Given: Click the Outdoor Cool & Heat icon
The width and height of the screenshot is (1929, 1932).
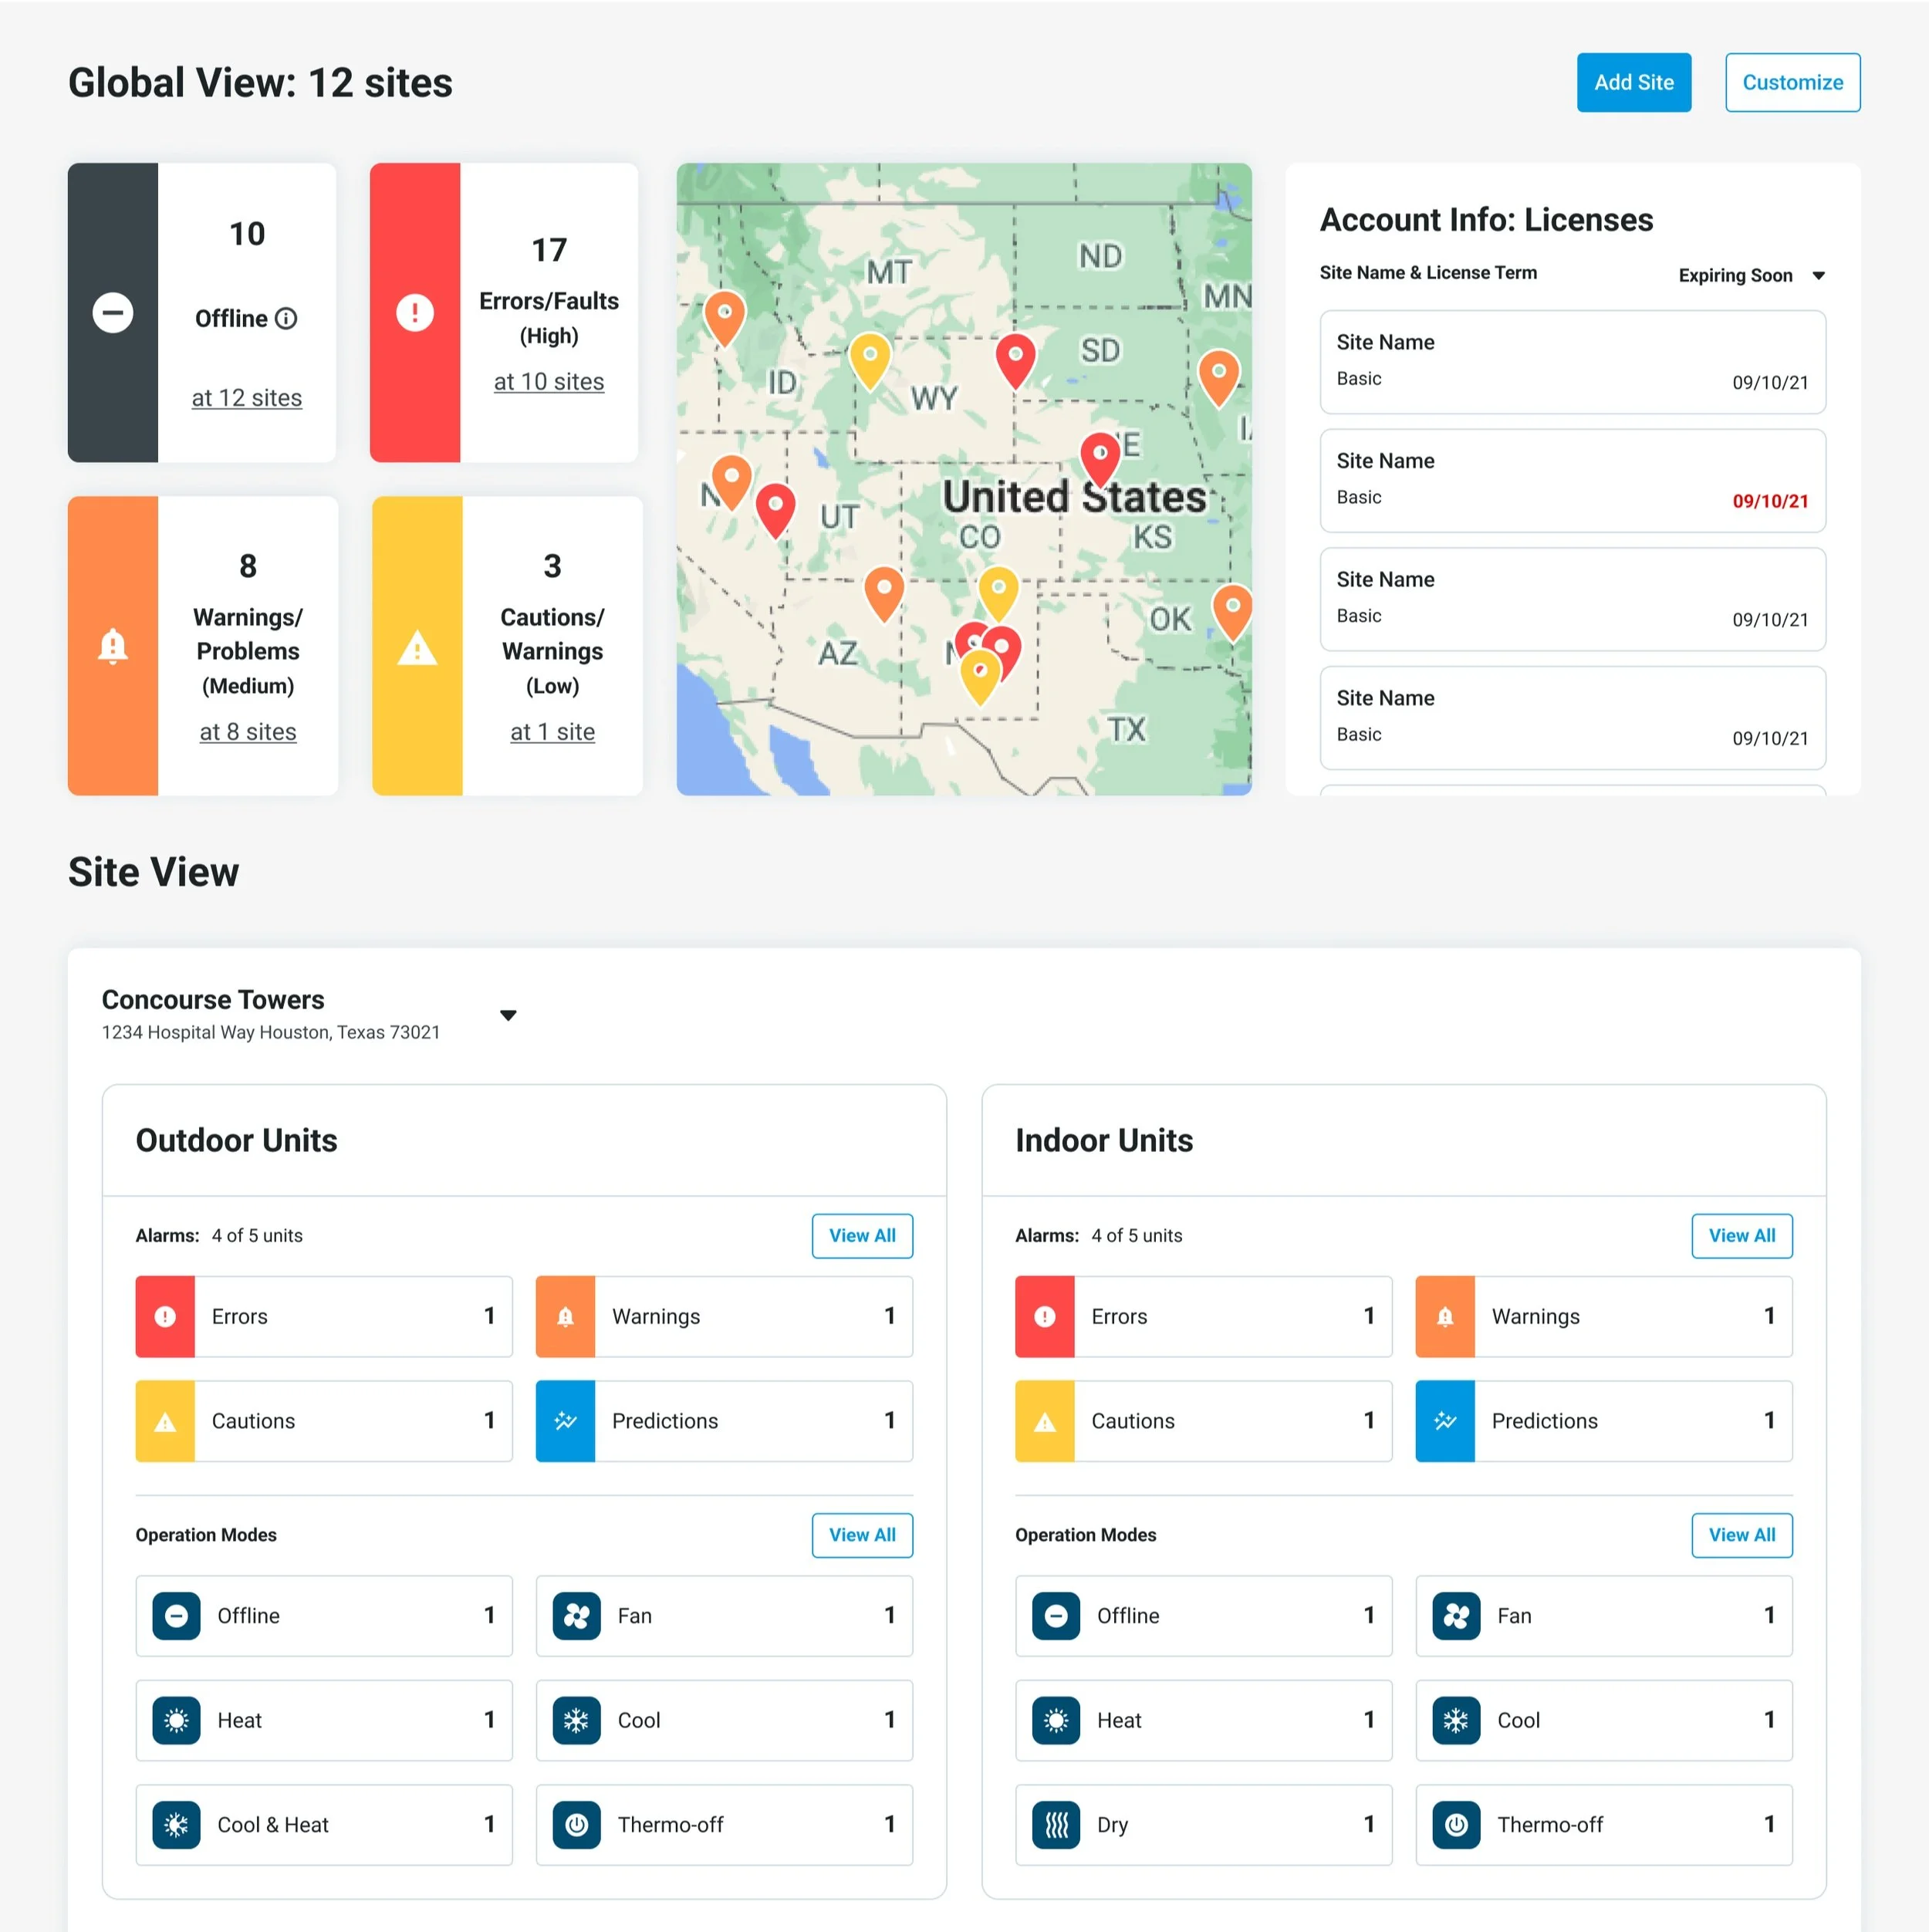Looking at the screenshot, I should pyautogui.click(x=176, y=1825).
